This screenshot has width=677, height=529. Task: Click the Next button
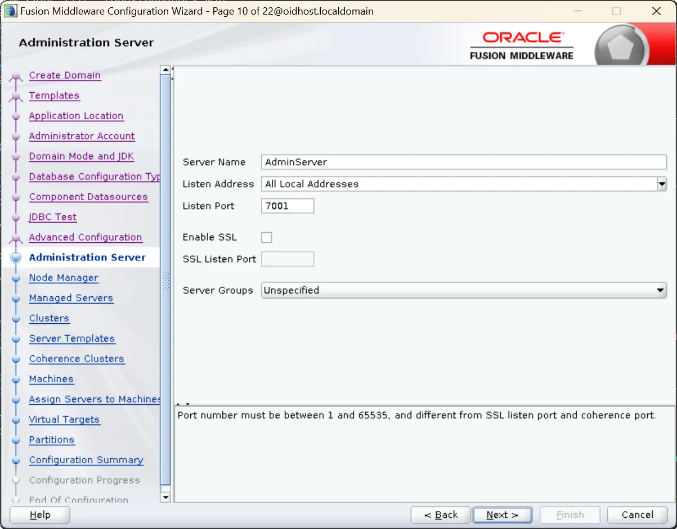pyautogui.click(x=503, y=515)
